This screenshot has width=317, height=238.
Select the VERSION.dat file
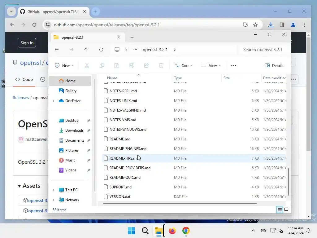pos(194,197)
